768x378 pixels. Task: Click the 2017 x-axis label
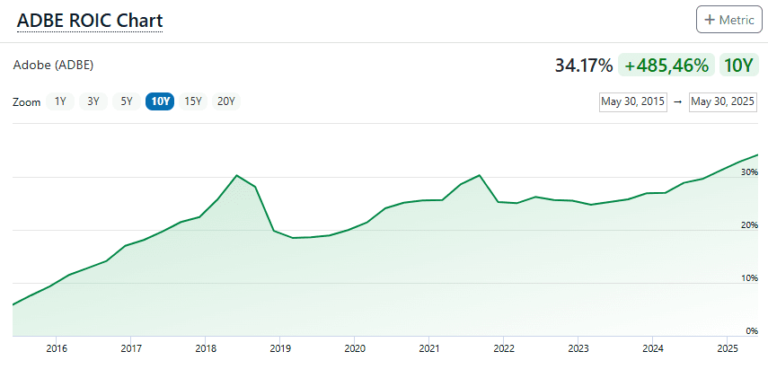[131, 348]
